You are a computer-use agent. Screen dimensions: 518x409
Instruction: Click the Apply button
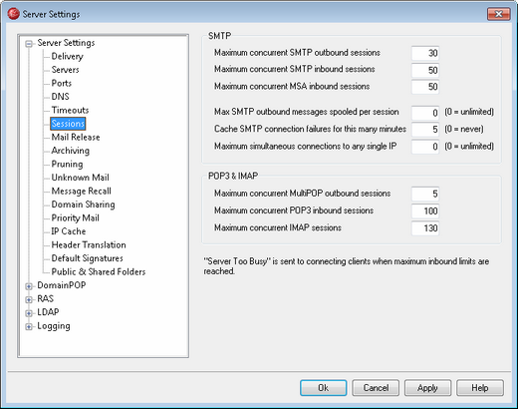click(x=427, y=388)
